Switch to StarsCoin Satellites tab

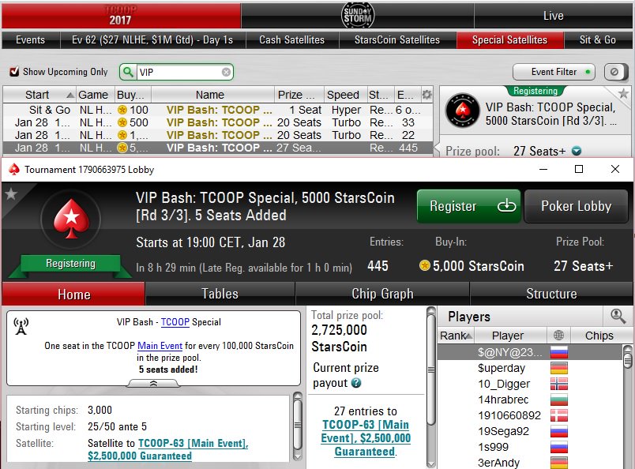(396, 40)
